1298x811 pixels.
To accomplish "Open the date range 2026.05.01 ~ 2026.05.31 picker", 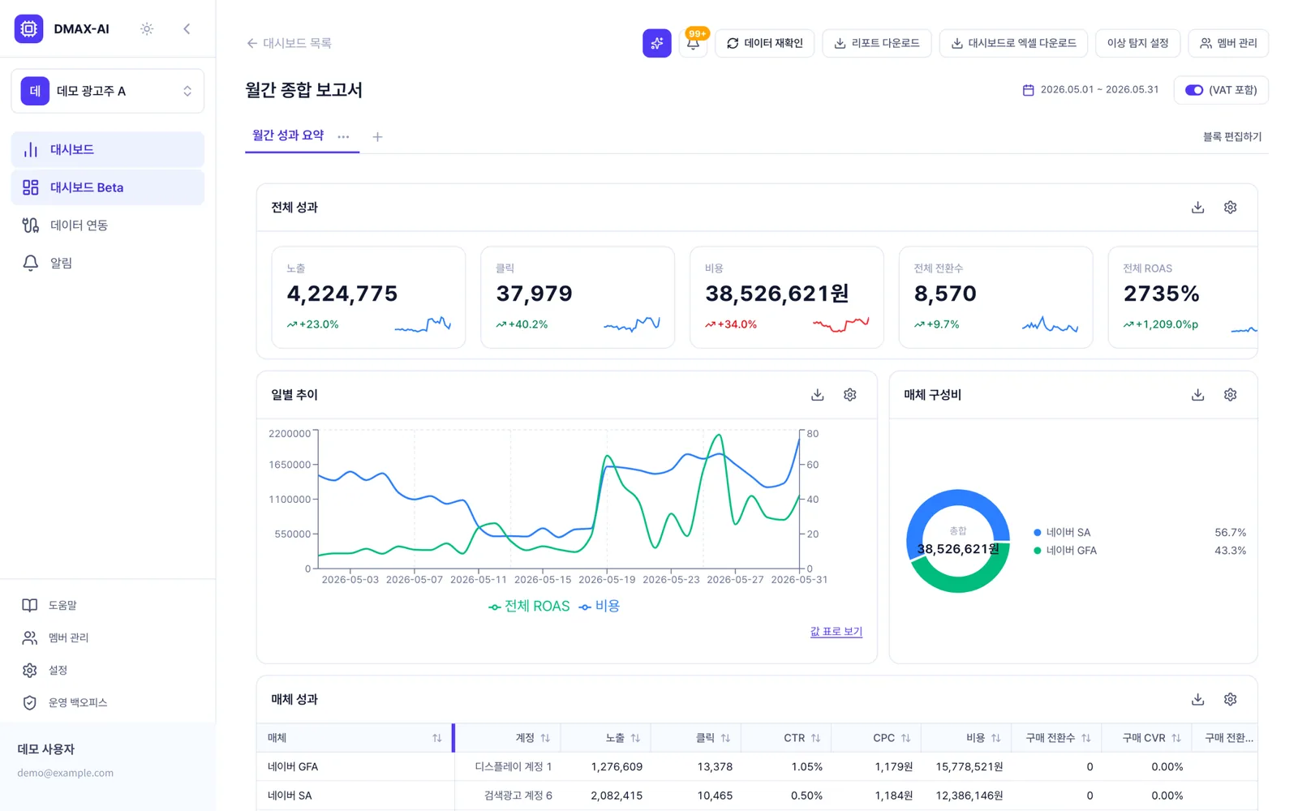I will (x=1090, y=90).
